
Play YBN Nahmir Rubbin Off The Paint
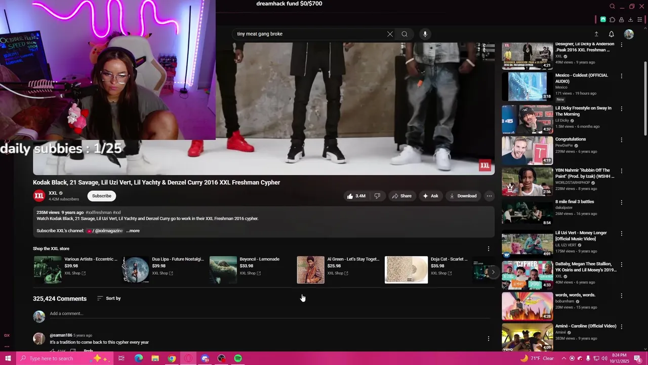(x=527, y=181)
